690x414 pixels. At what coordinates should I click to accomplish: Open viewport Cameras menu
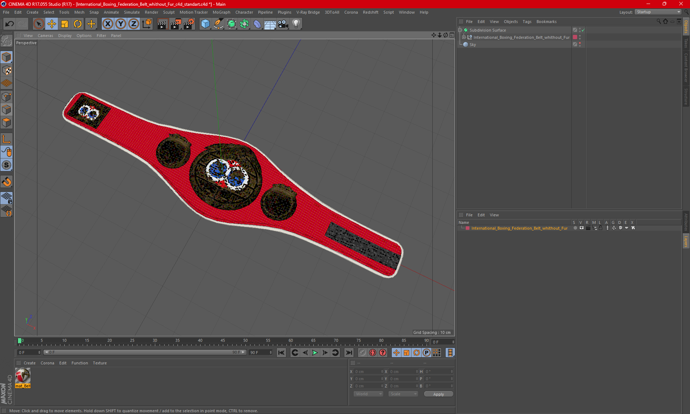(x=45, y=36)
